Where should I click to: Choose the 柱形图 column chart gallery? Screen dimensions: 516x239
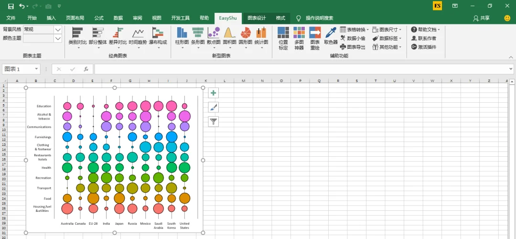tap(182, 38)
